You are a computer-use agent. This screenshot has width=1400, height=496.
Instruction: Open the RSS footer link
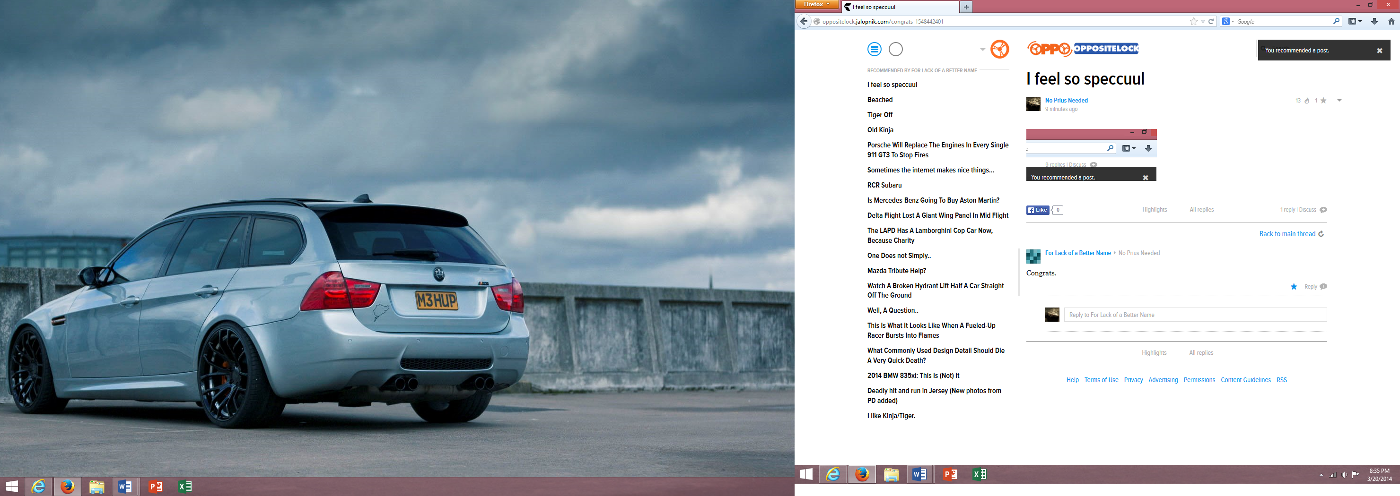pyautogui.click(x=1282, y=380)
